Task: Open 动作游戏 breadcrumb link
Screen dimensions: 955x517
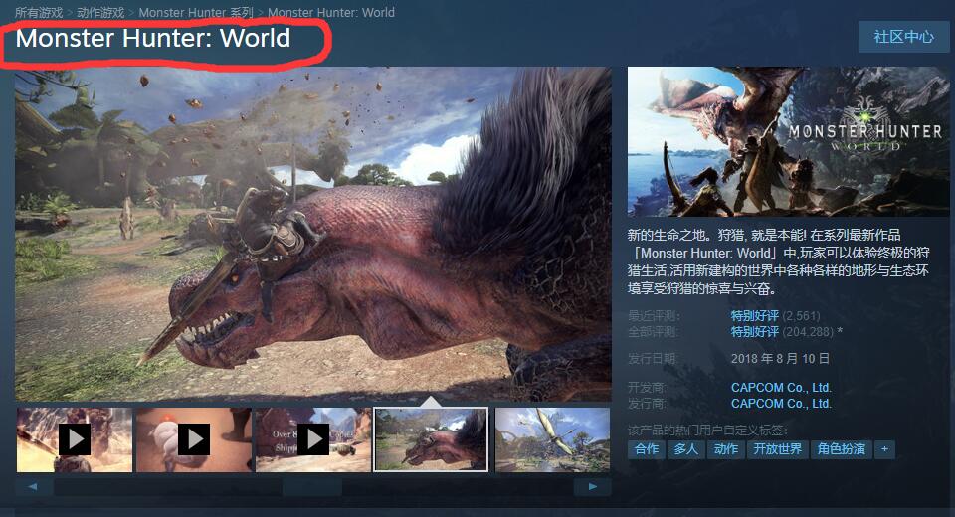Action: (100, 12)
